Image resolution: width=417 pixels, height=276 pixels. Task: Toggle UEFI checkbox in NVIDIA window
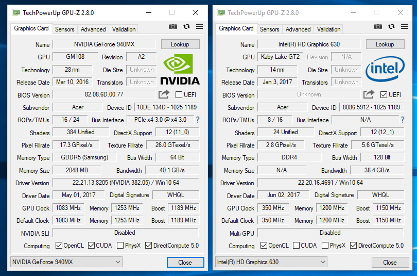(179, 94)
